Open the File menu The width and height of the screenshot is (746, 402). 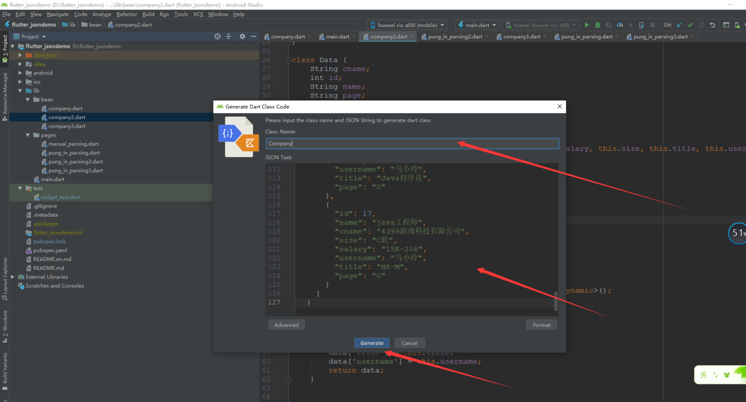pyautogui.click(x=6, y=14)
